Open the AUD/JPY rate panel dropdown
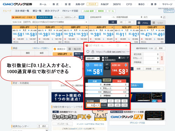The height and width of the screenshot is (131, 175). pyautogui.click(x=112, y=27)
